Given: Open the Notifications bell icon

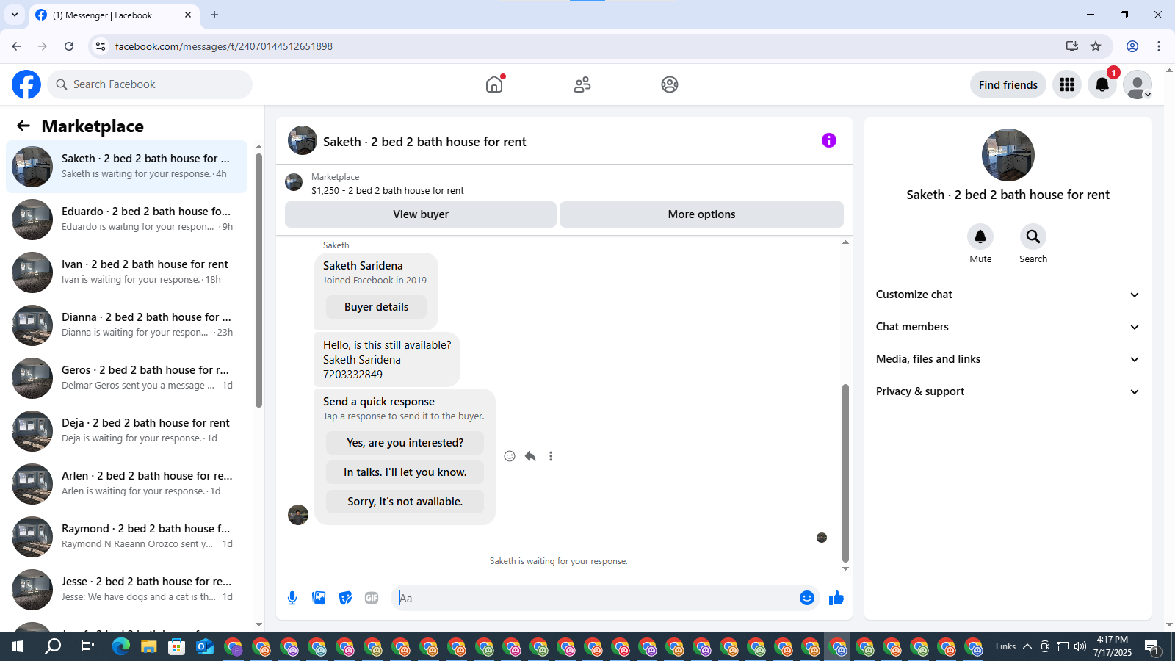Looking at the screenshot, I should (x=1102, y=84).
